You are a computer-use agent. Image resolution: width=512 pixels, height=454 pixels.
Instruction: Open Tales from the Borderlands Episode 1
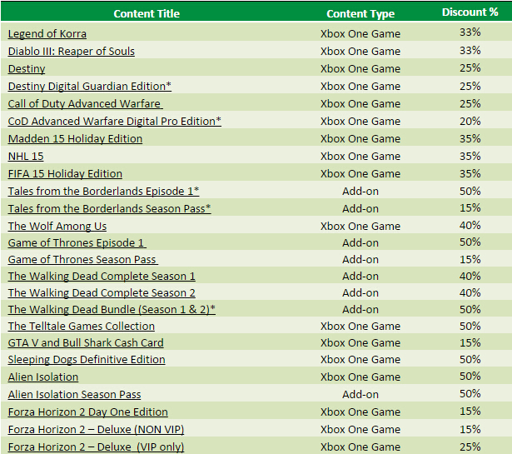pos(103,191)
